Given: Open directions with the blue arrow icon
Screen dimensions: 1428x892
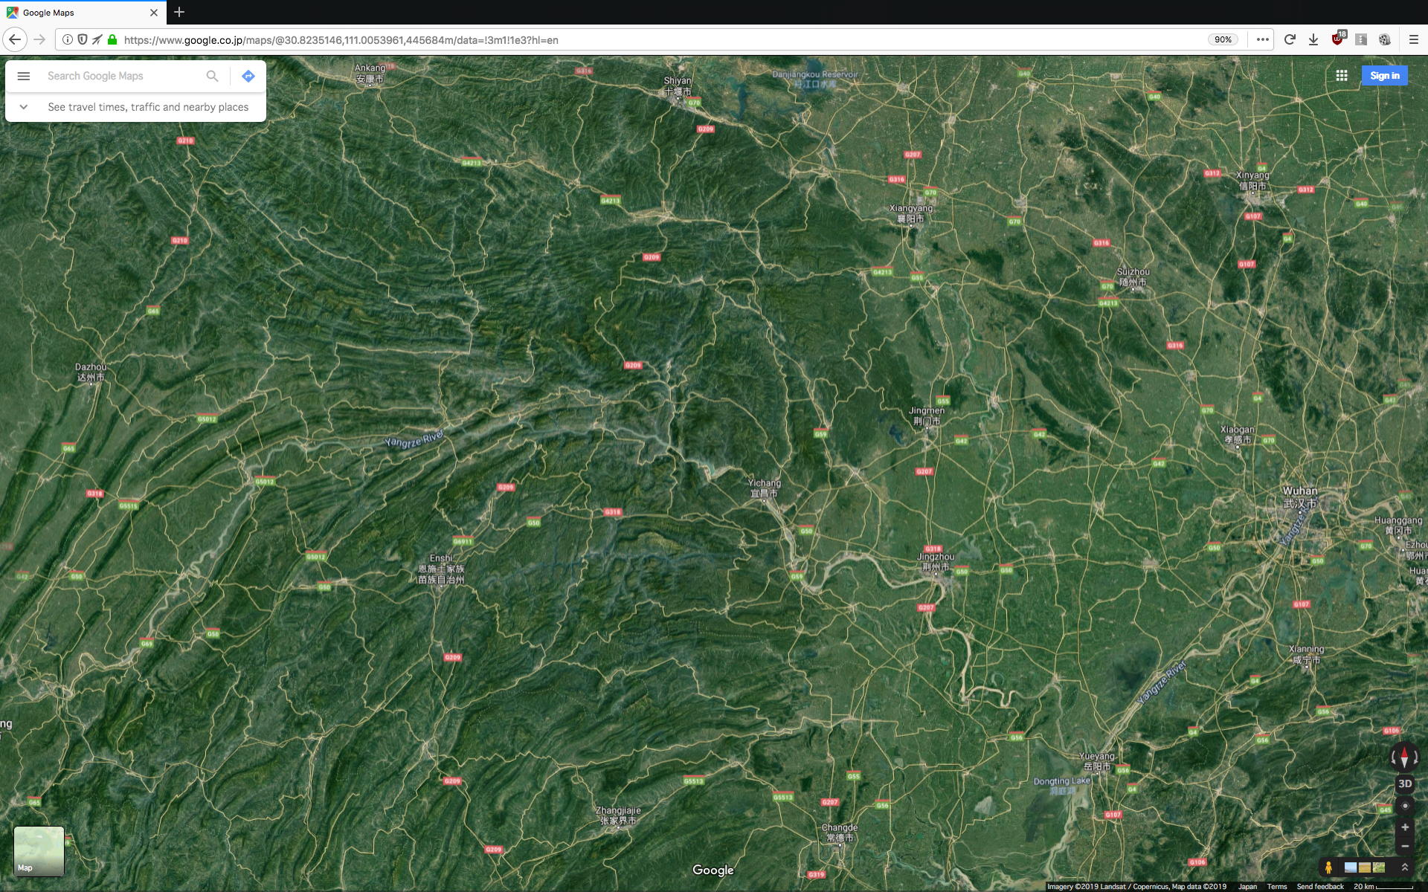Looking at the screenshot, I should (248, 76).
